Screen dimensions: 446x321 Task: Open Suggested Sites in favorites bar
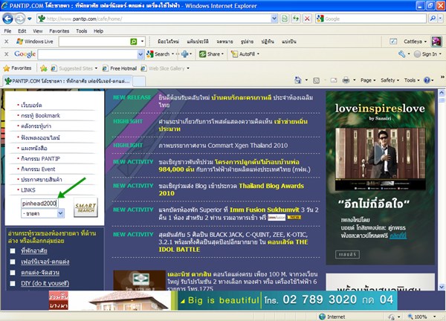tap(74, 68)
